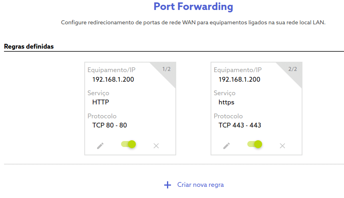The image size is (344, 198).
Task: Click the HTTP service name
Action: point(100,102)
